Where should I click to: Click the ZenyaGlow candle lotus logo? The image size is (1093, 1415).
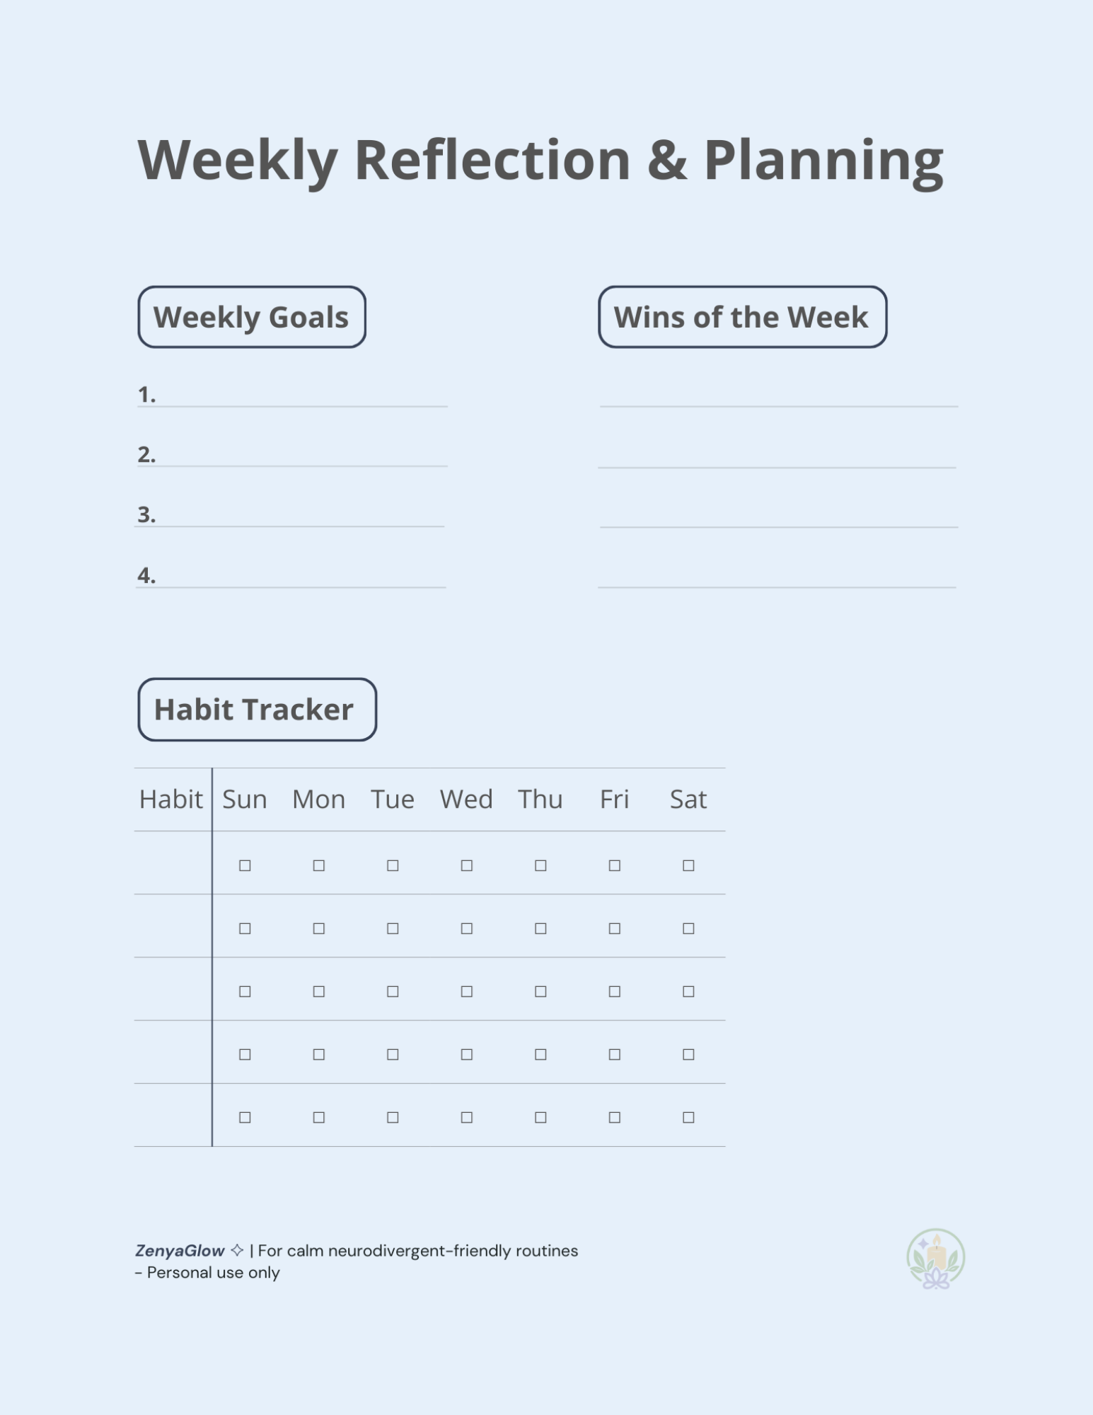click(935, 1259)
